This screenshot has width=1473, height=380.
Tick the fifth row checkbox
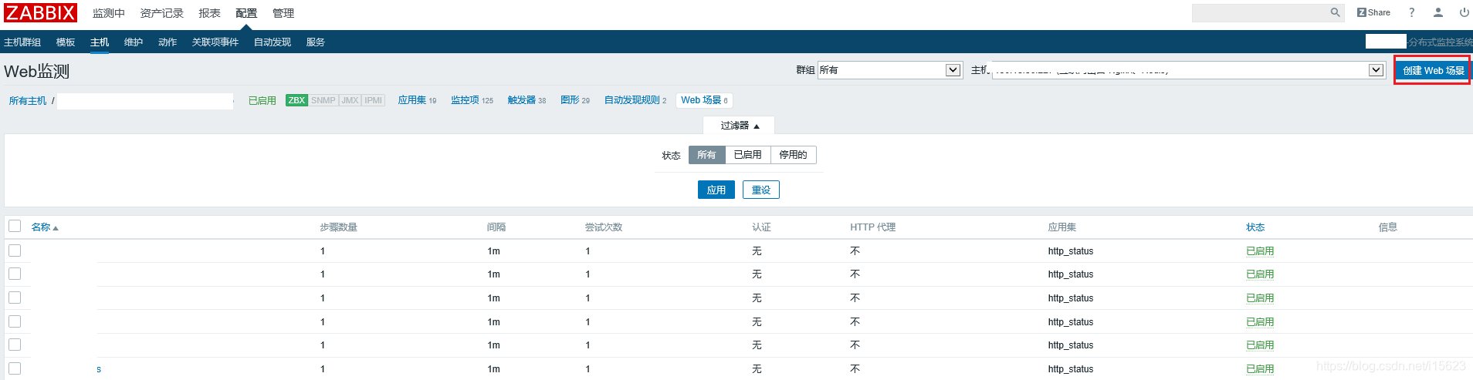[x=15, y=345]
